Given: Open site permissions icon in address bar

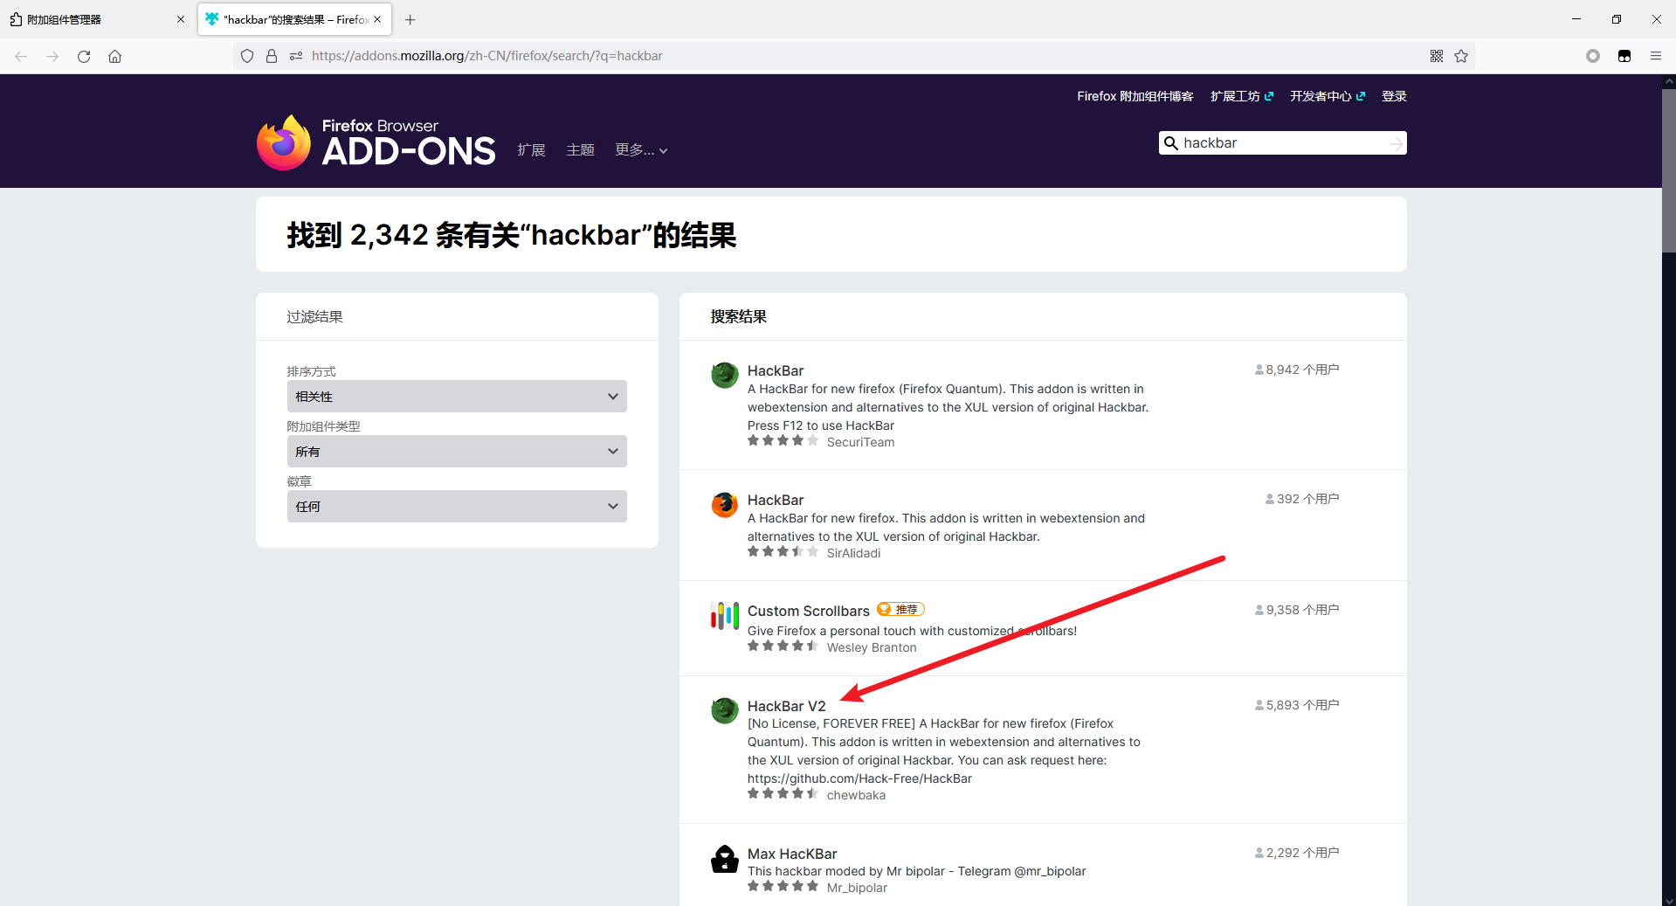Looking at the screenshot, I should pyautogui.click(x=296, y=56).
